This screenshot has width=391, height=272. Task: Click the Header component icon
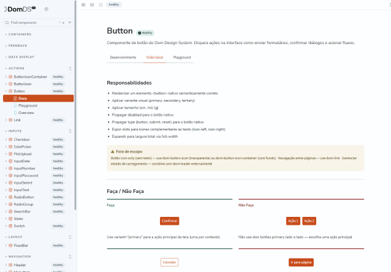tap(10, 265)
